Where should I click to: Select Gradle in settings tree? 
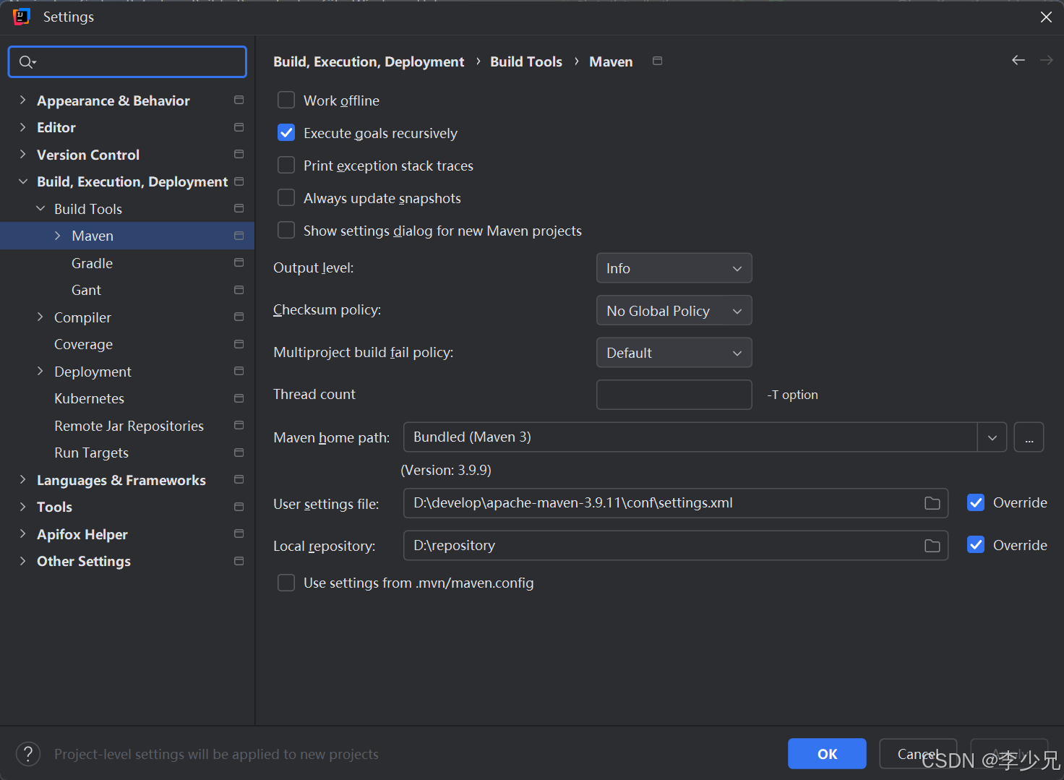click(x=92, y=263)
